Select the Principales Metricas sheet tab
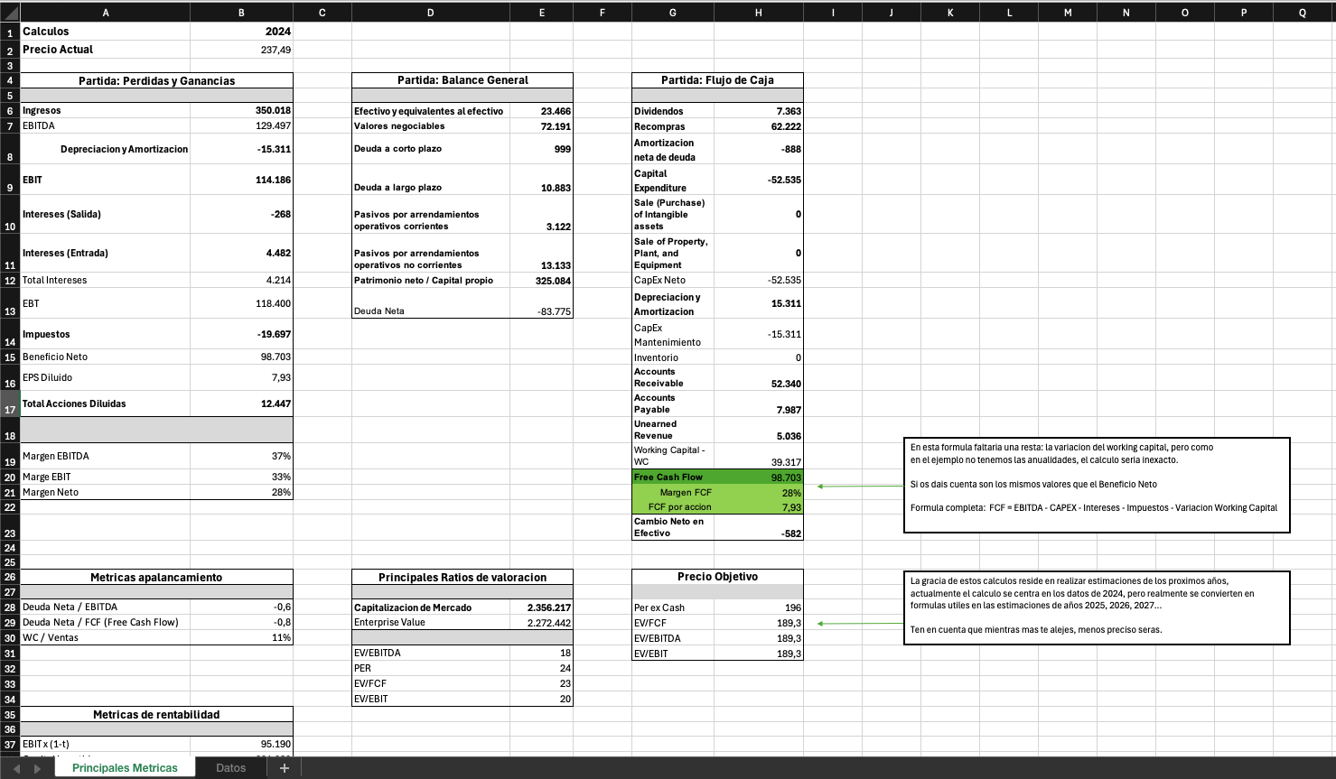The image size is (1336, 779). [125, 768]
